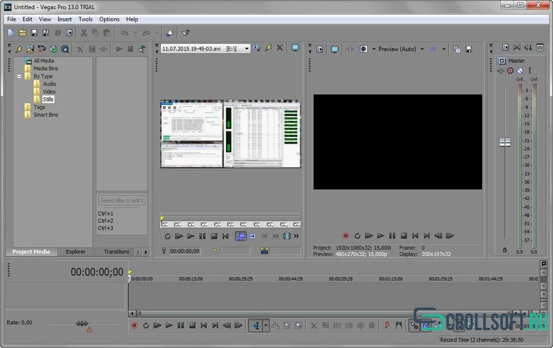The image size is (553, 348).
Task: Switch to the Explorer tab
Action: 76,252
